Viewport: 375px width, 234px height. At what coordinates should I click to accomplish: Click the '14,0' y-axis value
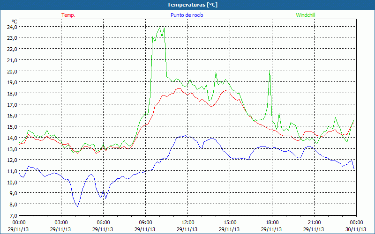[x=12, y=138]
